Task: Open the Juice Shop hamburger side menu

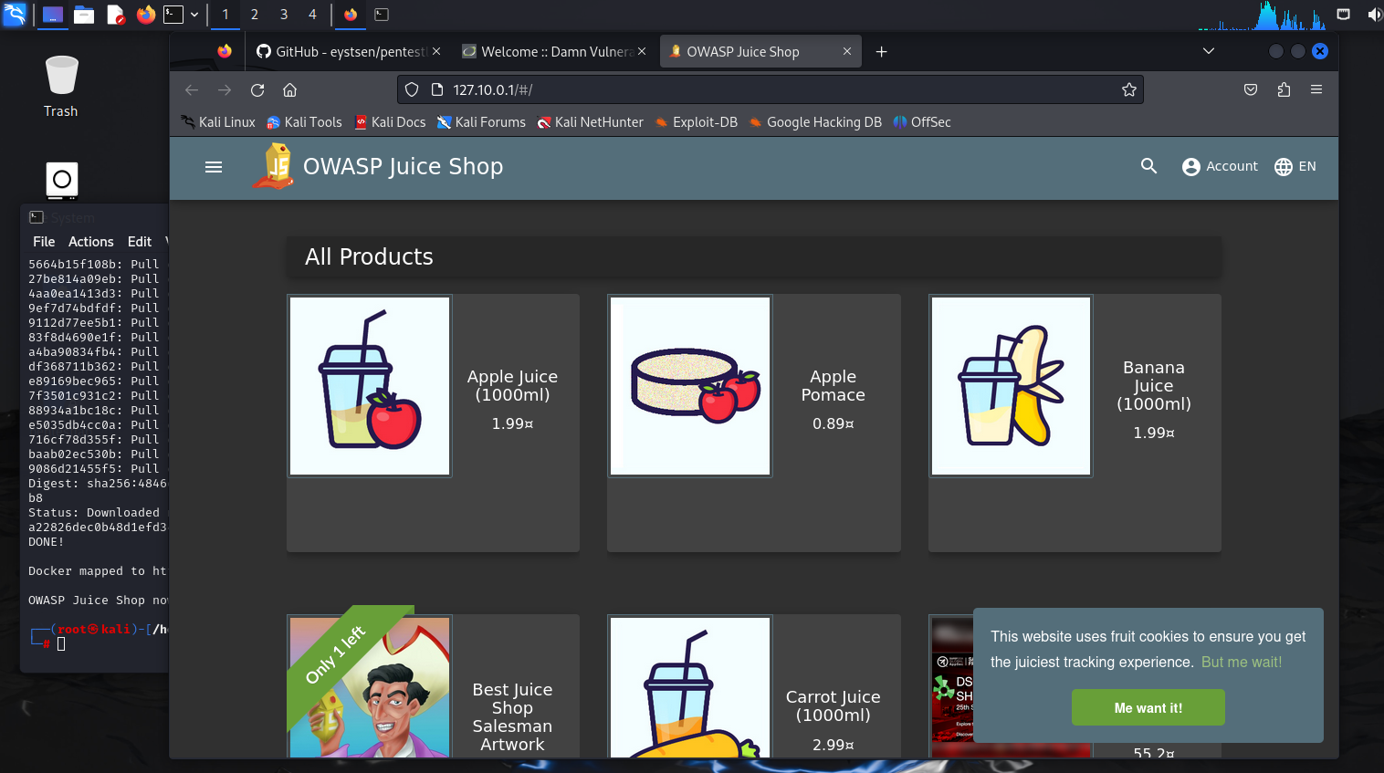Action: coord(214,167)
